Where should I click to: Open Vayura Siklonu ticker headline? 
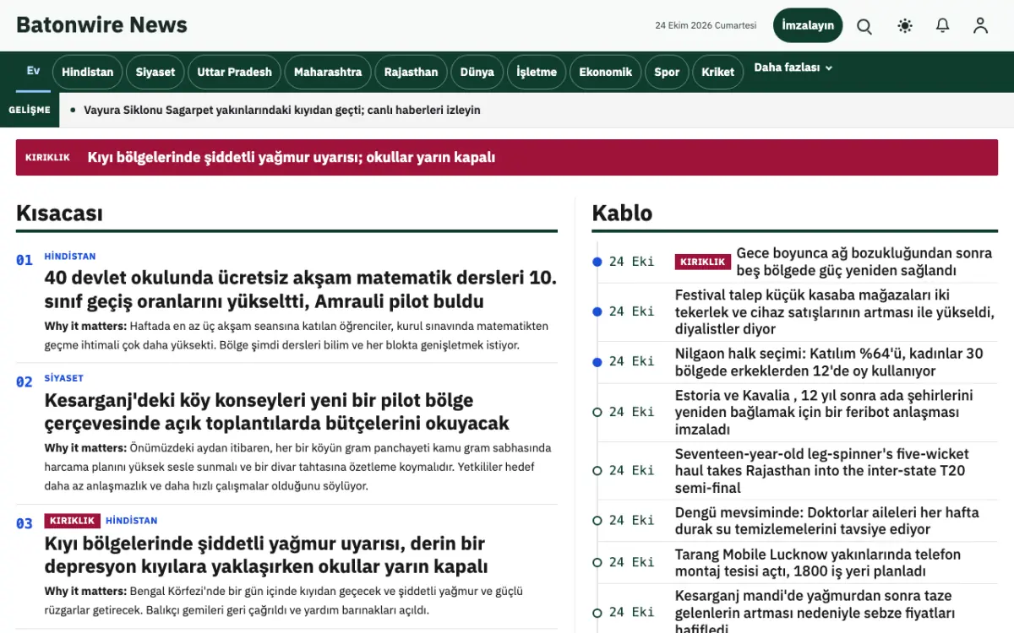pyautogui.click(x=281, y=110)
